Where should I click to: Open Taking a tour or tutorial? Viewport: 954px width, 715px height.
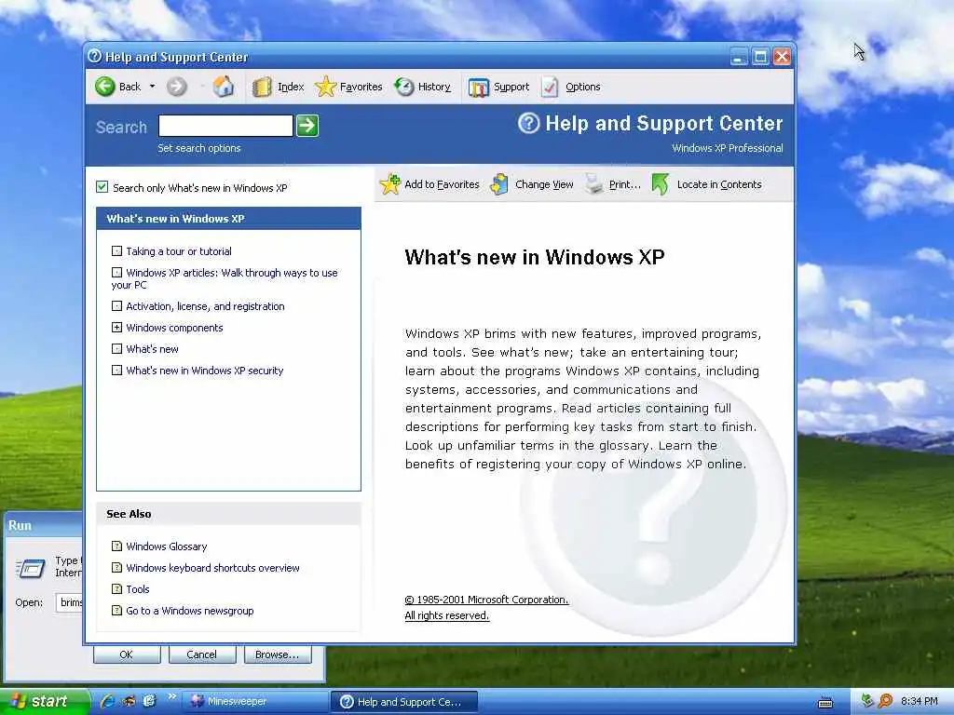179,251
